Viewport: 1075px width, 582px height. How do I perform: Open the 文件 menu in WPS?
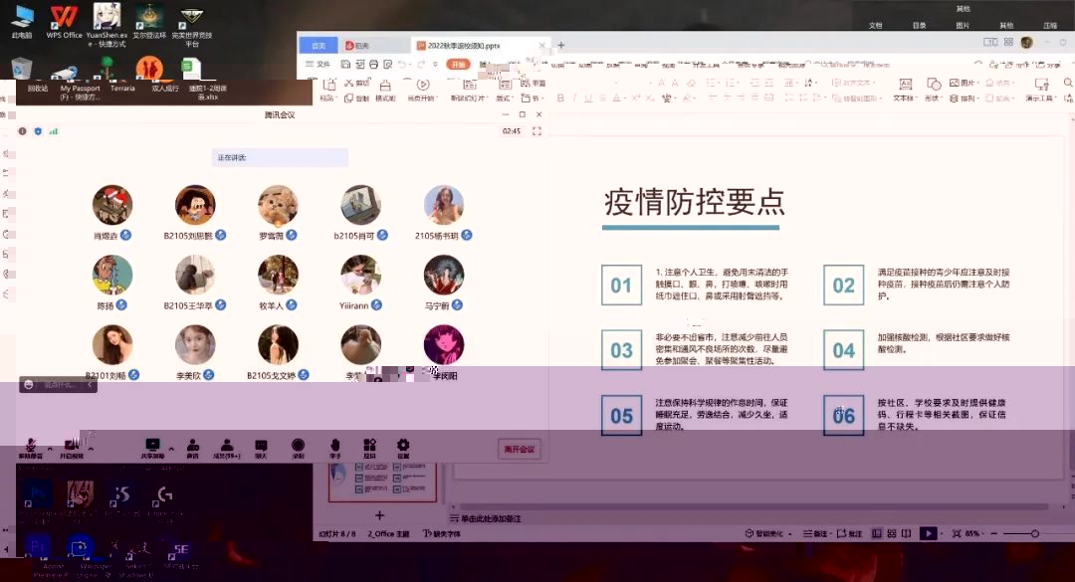[x=319, y=64]
